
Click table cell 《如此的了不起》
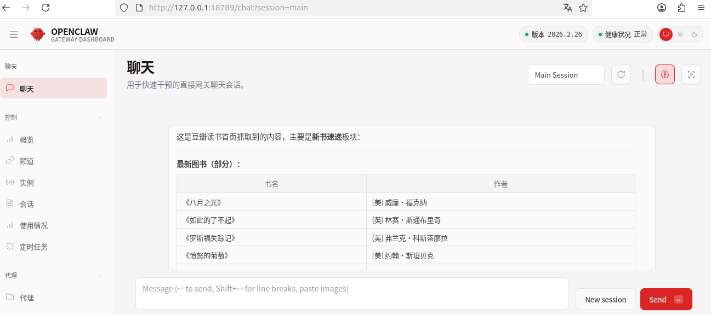pyautogui.click(x=271, y=220)
